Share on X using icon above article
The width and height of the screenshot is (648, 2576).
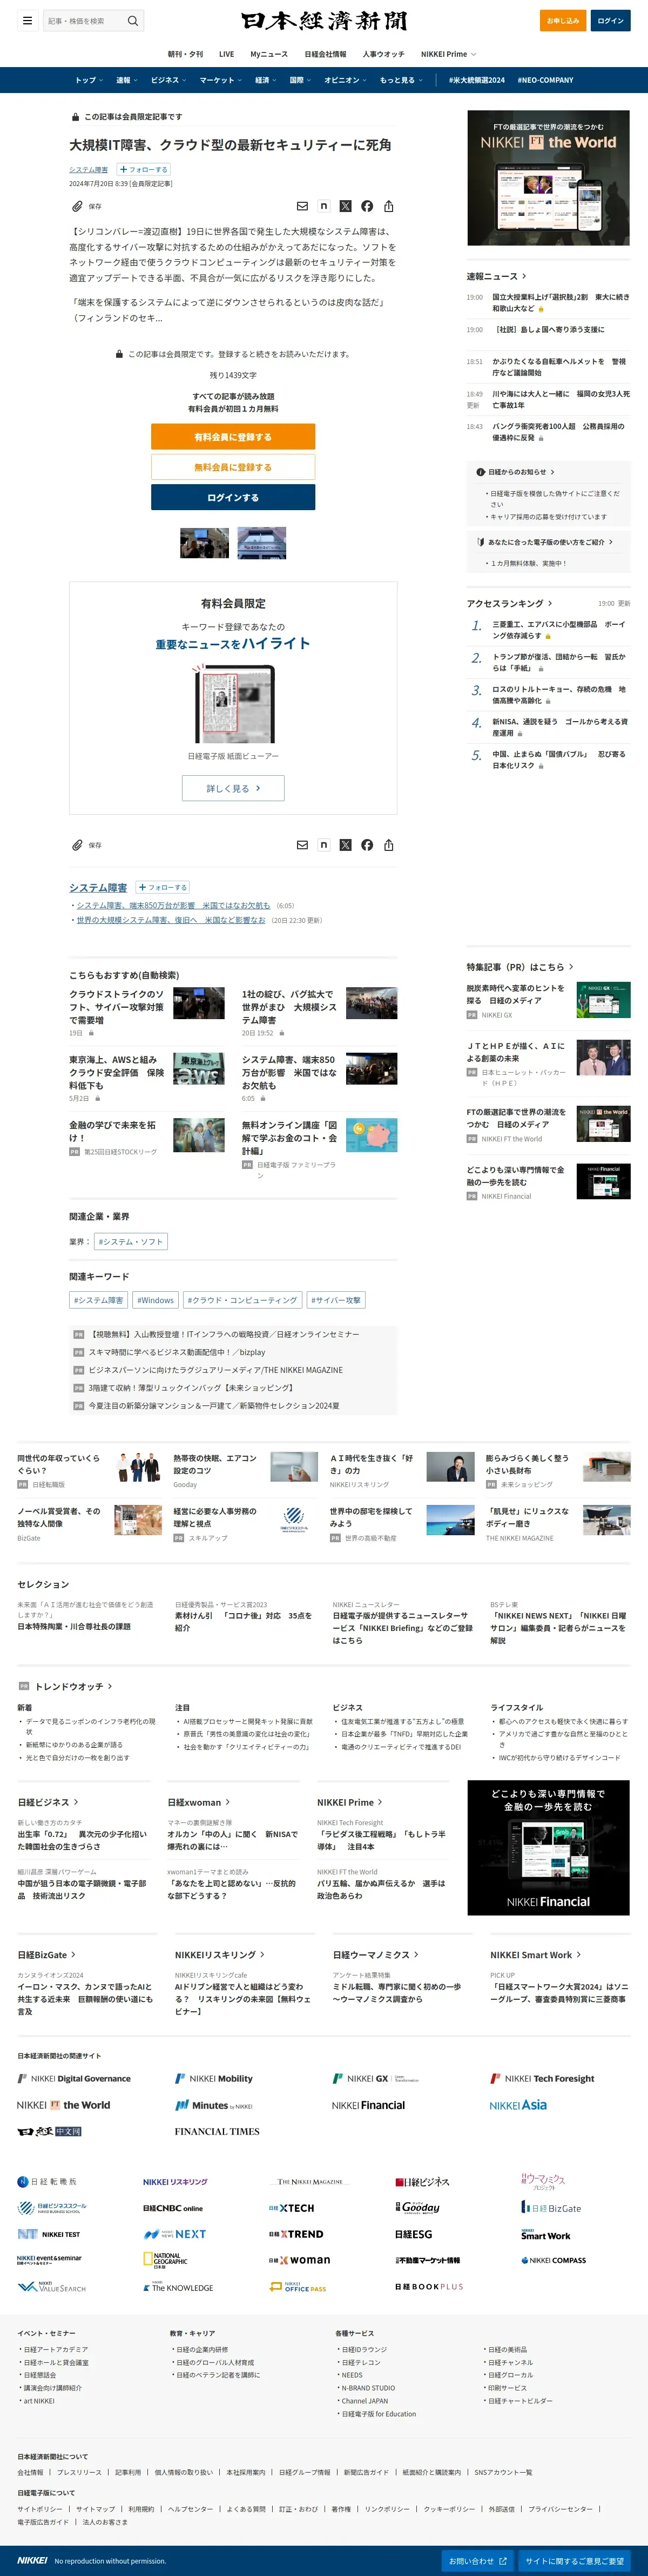(346, 206)
